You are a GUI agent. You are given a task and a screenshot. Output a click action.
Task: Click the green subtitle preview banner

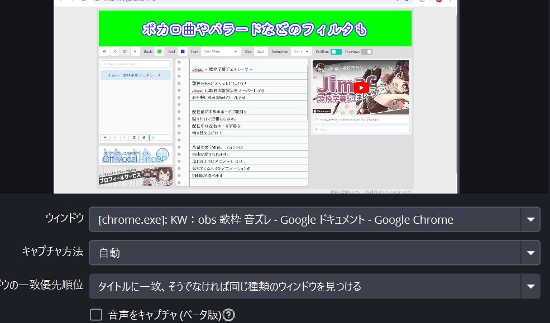(x=255, y=28)
